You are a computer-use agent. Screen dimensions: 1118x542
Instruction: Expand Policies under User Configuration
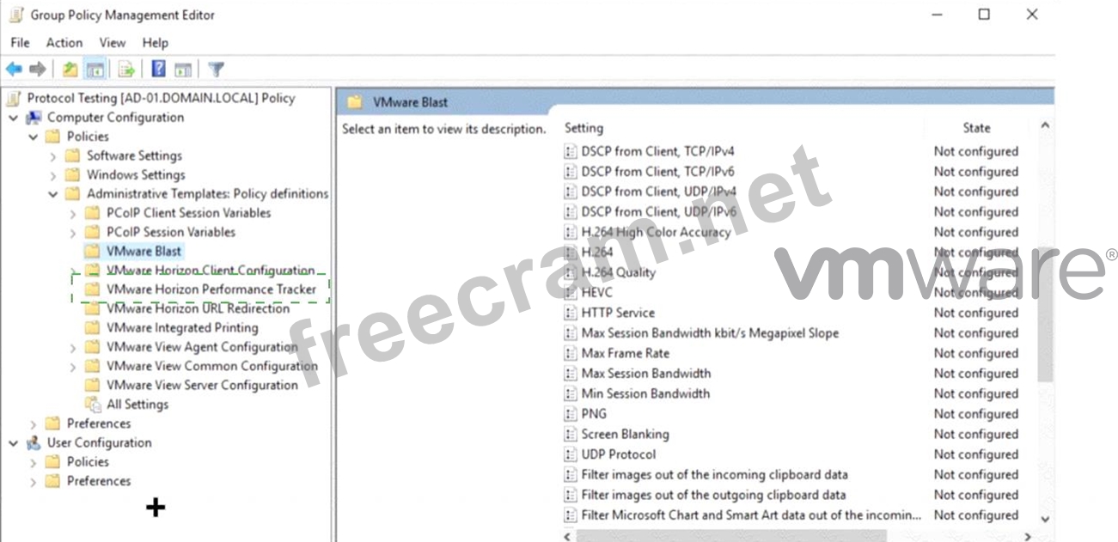tap(34, 461)
